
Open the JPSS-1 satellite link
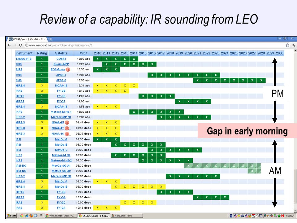click(x=61, y=75)
